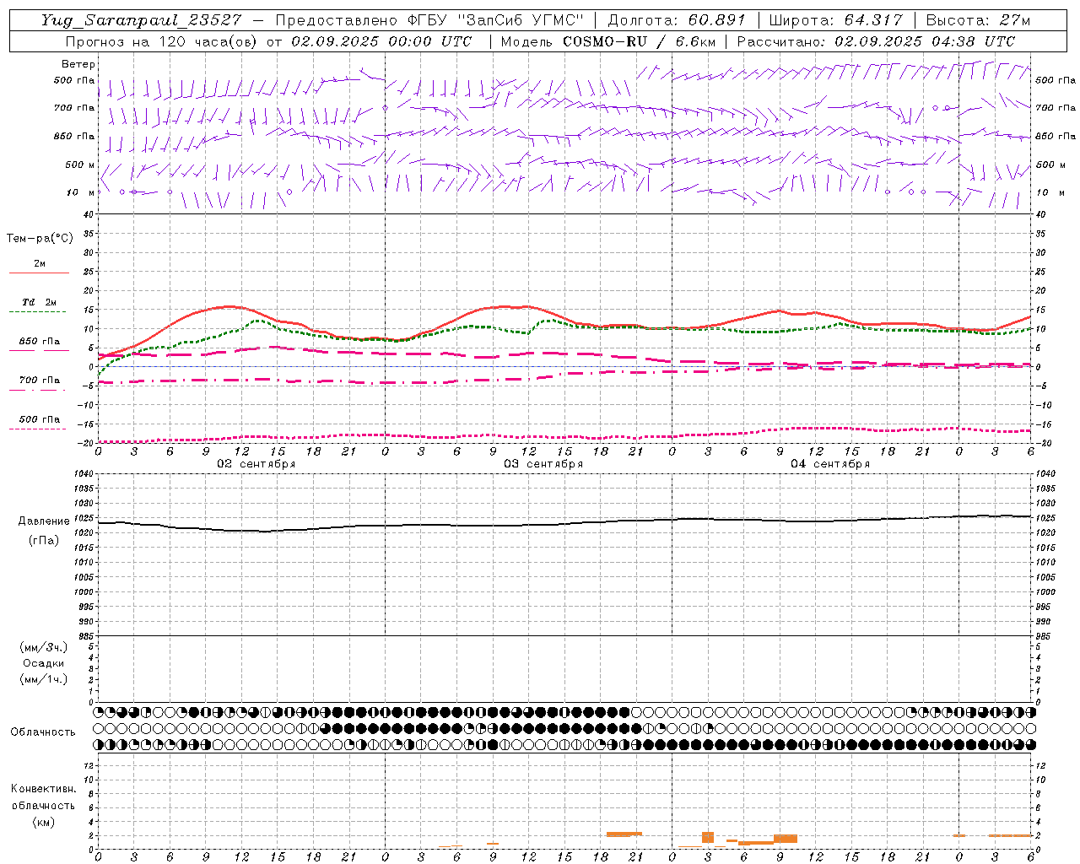Click the '(мм/1ч.)' precipitation unit label
This screenshot has height=864, width=1080.
pyautogui.click(x=43, y=679)
